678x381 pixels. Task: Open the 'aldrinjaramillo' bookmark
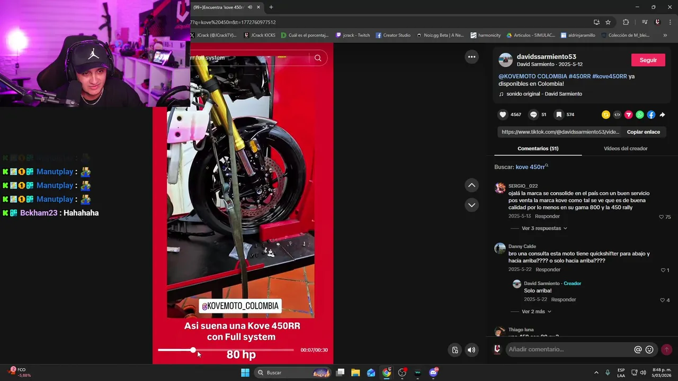click(x=577, y=35)
